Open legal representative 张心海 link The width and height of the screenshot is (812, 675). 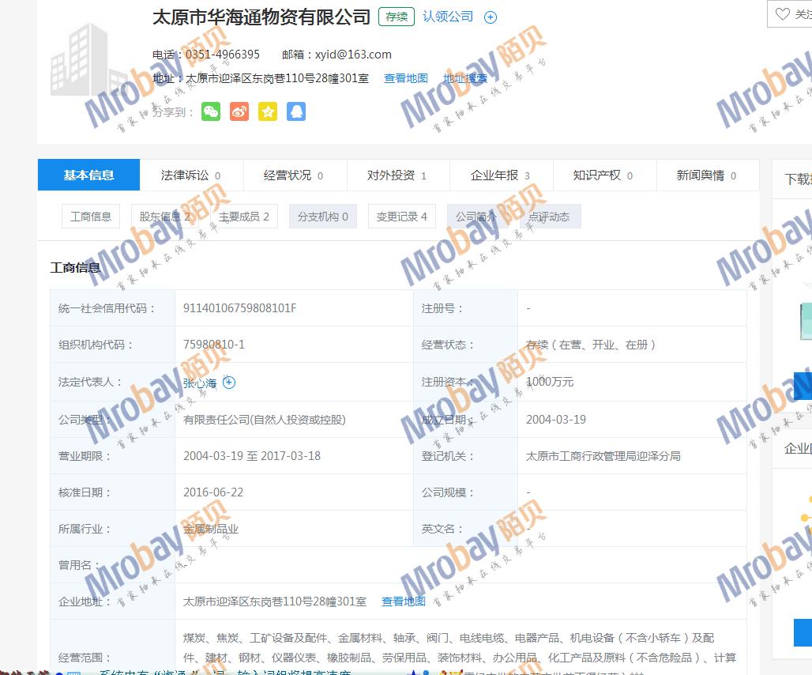[x=200, y=383]
